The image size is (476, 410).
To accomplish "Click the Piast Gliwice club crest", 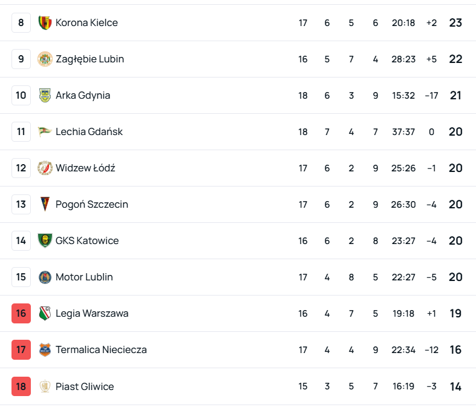I will pos(45,386).
